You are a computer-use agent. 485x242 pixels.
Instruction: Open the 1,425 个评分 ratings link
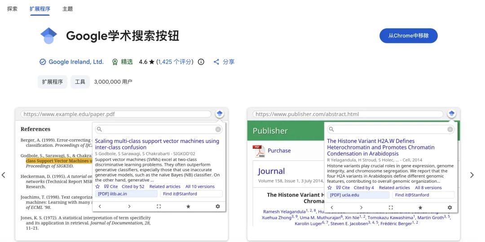(174, 62)
